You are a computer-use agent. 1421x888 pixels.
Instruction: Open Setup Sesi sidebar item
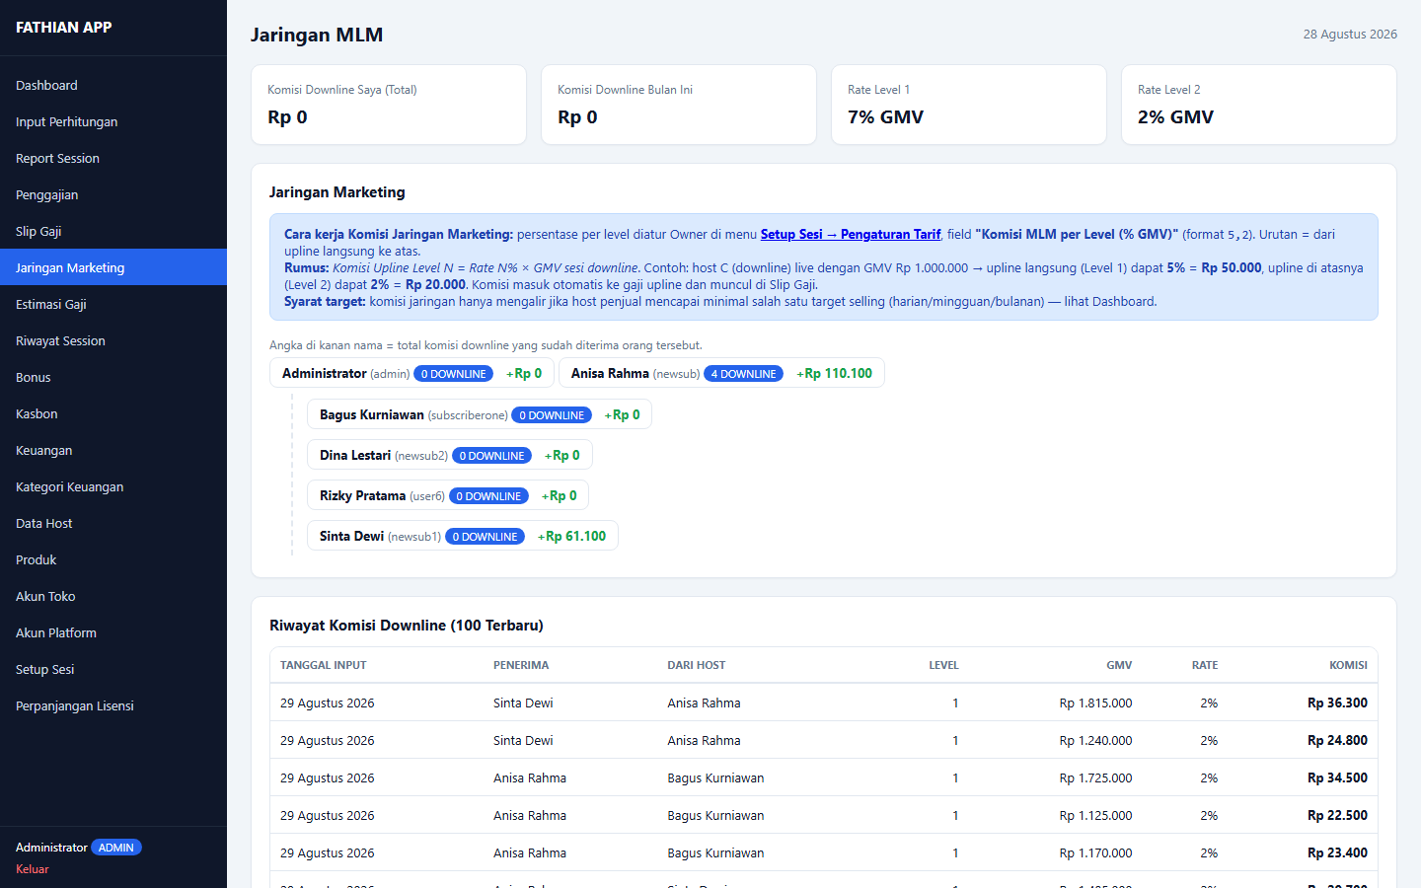tap(113, 670)
